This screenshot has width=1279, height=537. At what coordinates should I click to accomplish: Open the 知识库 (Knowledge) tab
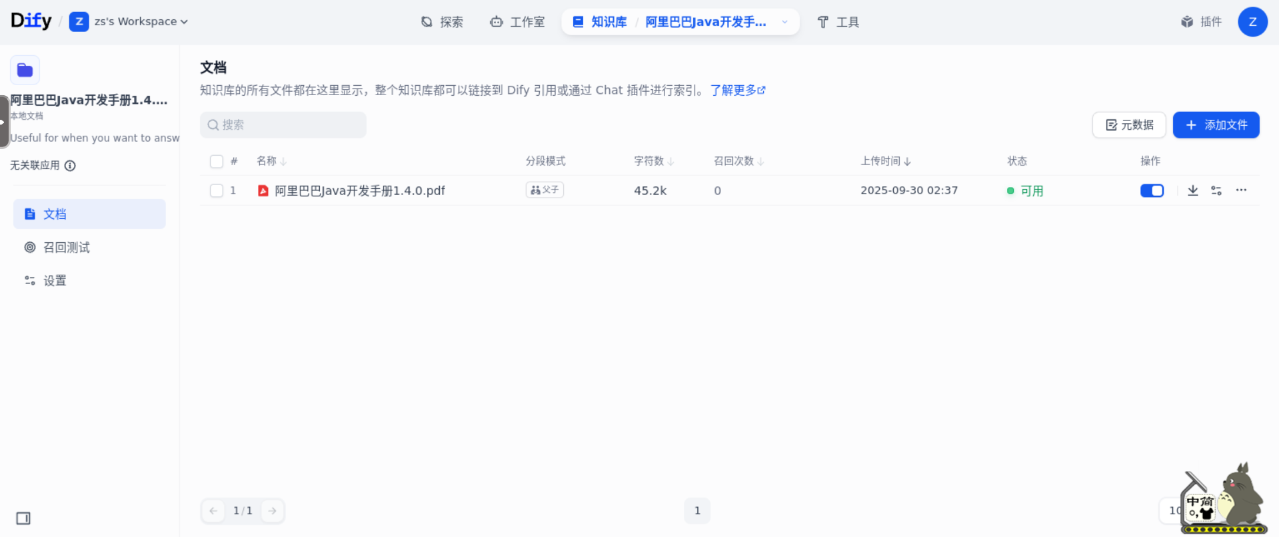(600, 22)
